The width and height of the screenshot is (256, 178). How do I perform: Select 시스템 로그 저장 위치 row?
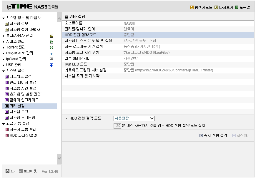pos(158,53)
